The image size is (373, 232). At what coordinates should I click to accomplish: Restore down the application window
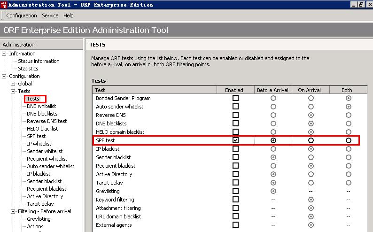coord(361,4)
